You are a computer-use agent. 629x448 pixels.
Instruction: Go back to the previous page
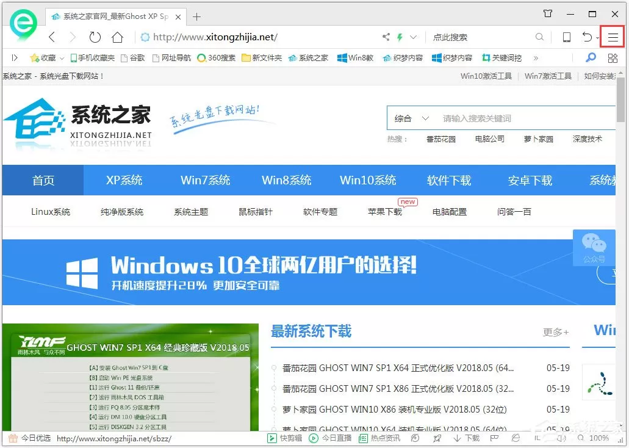click(52, 37)
